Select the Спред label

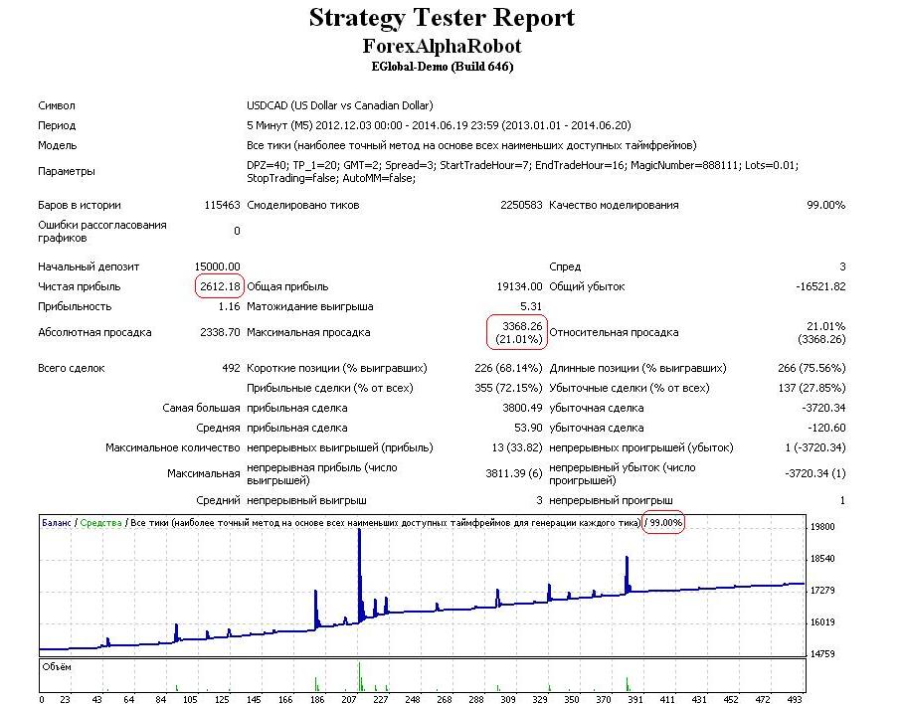point(565,266)
